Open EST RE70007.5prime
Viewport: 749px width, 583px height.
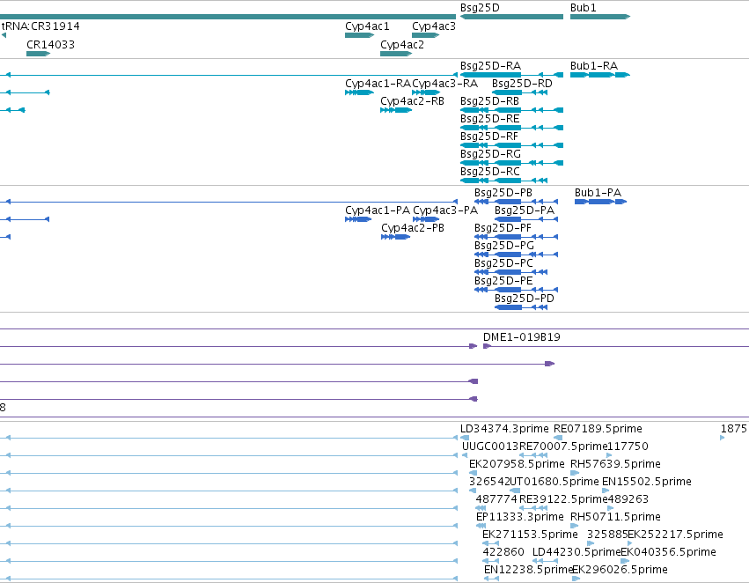(533, 455)
